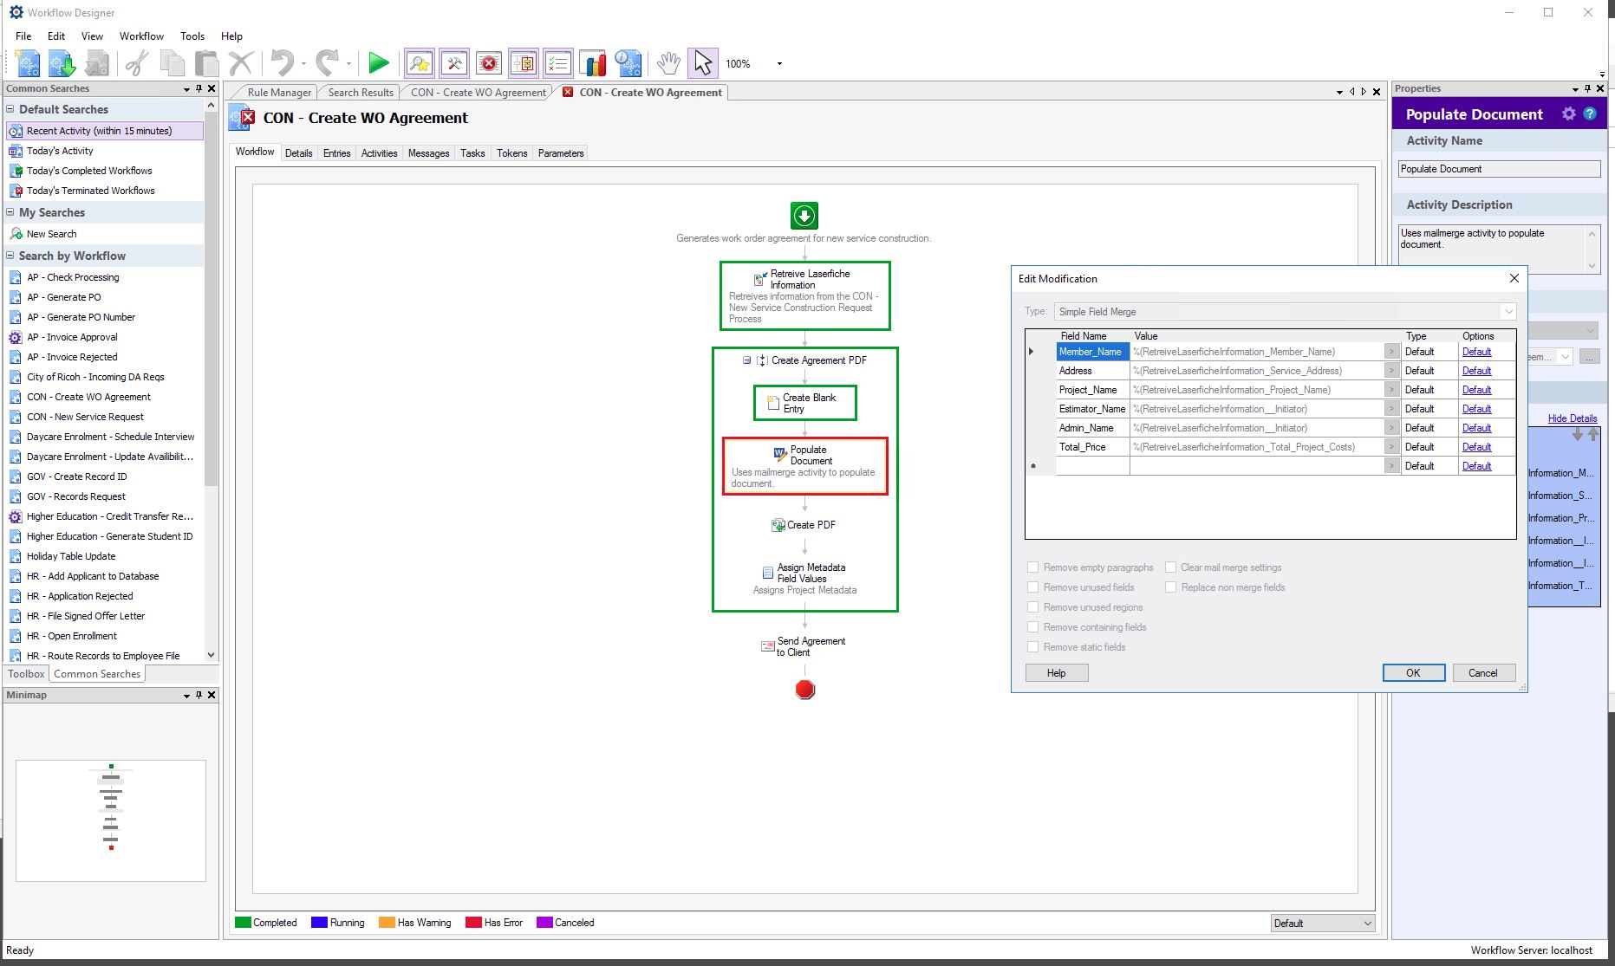Select the hand pan tool
The height and width of the screenshot is (966, 1615).
667,63
